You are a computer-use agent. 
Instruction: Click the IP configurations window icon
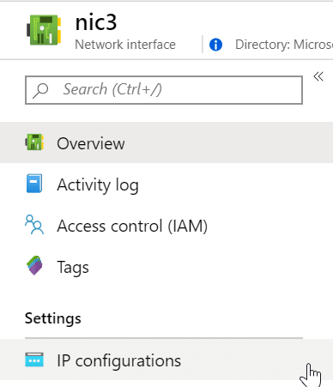[34, 360]
